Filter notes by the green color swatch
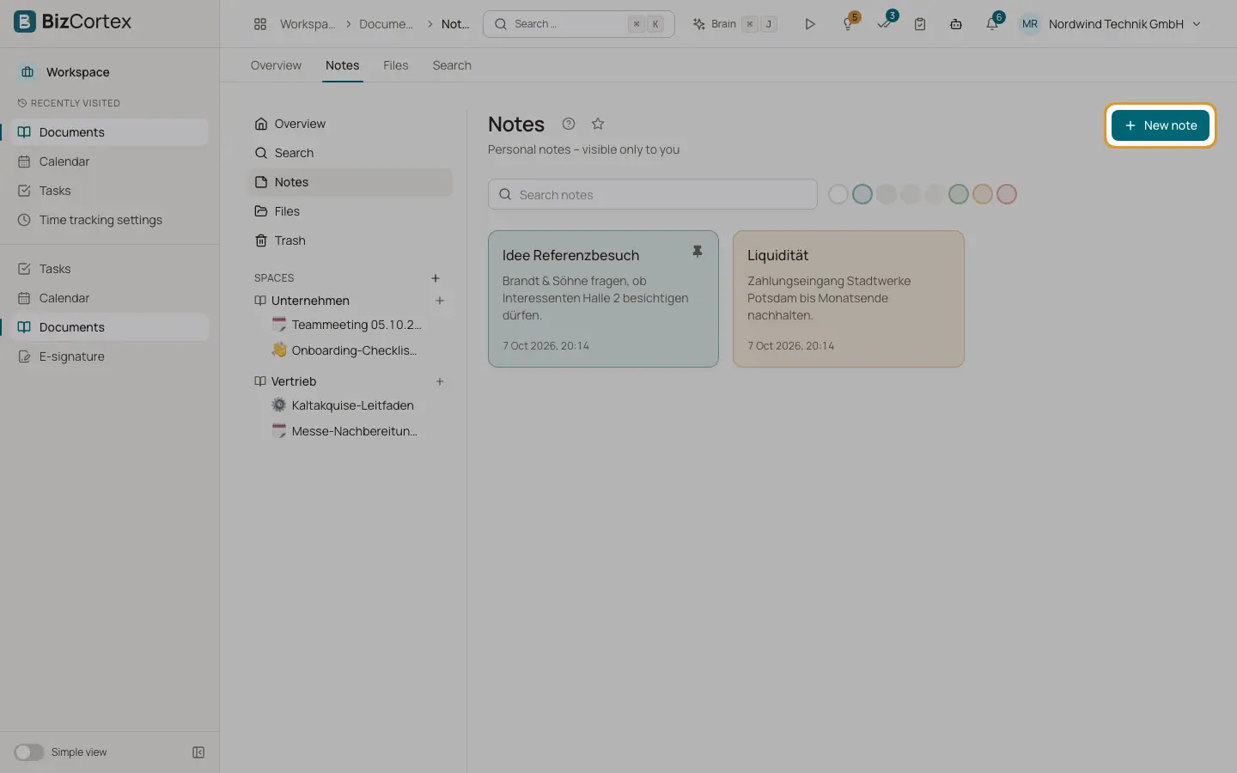Screen dimensions: 1237x773 959,194
